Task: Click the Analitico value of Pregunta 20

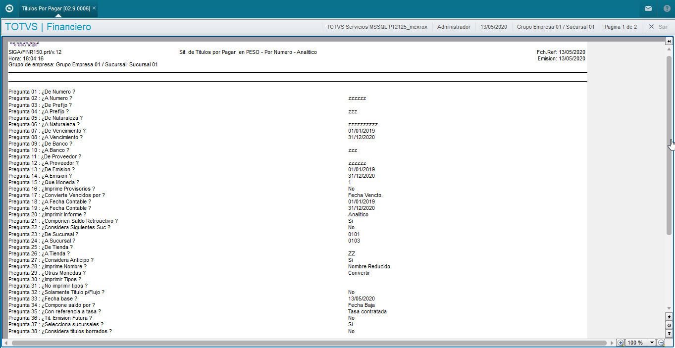Action: [358, 214]
